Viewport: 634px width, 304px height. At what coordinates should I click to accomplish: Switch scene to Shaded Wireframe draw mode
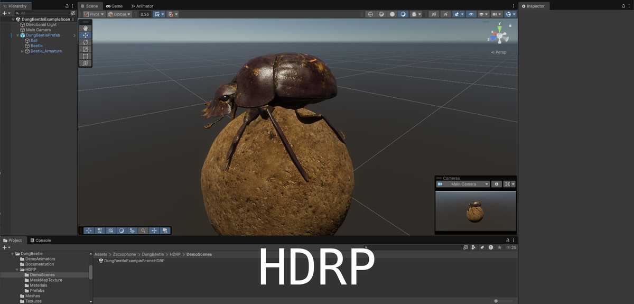(381, 14)
